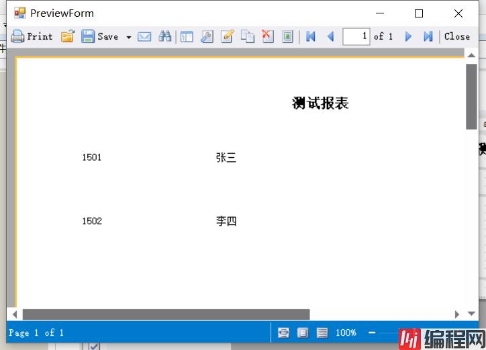Image resolution: width=486 pixels, height=350 pixels.
Task: Go to the next page
Action: [x=408, y=36]
